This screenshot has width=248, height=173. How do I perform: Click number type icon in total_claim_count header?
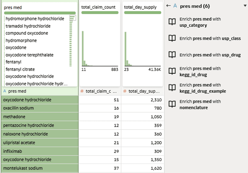tap(82, 91)
